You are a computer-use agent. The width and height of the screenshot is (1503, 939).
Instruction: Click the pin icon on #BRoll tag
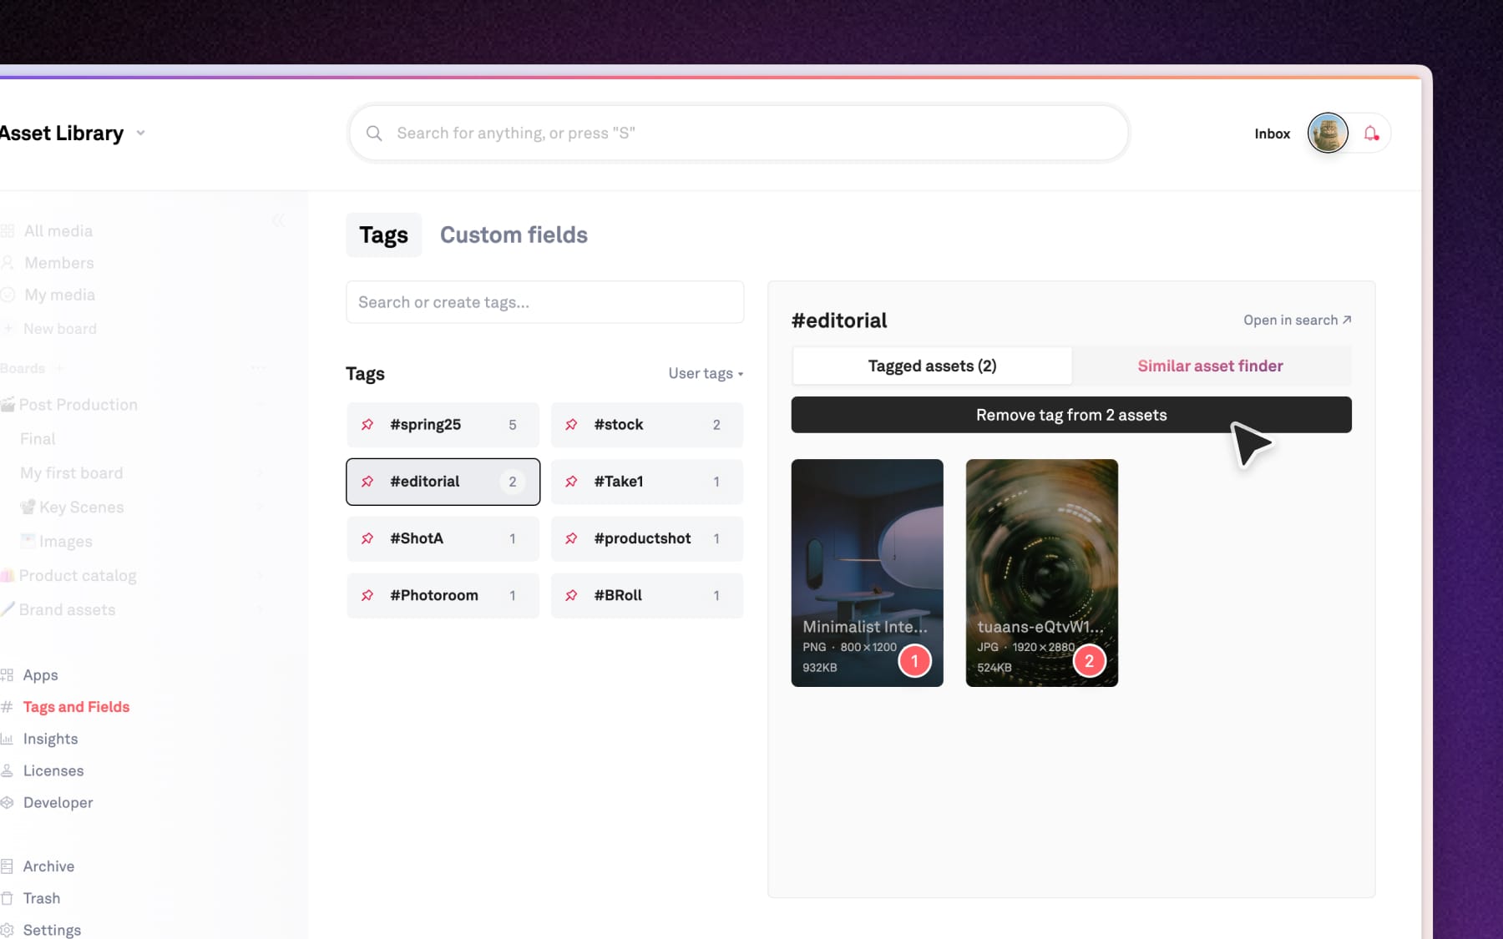[x=571, y=595]
